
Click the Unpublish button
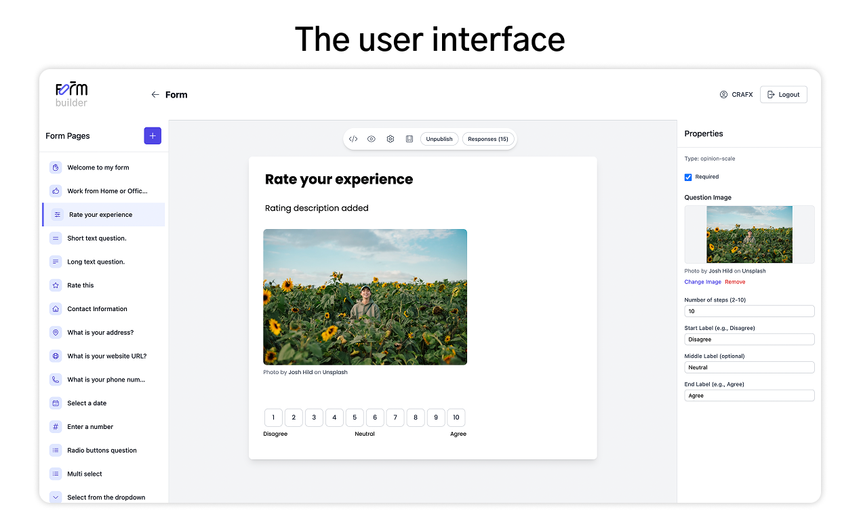pyautogui.click(x=439, y=138)
